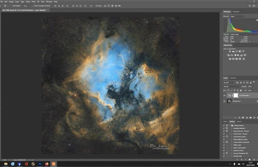Add an Exposure adjustment
Viewport: 258px width, 167px height.
(240, 51)
